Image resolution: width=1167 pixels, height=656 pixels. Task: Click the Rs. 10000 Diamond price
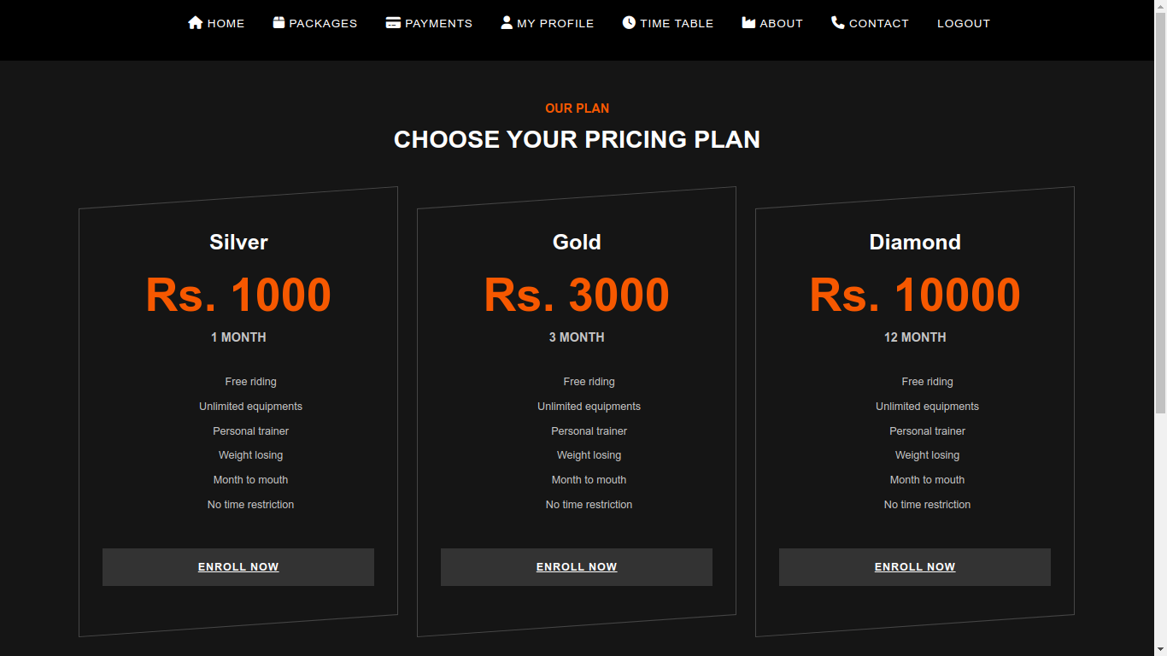tap(915, 295)
